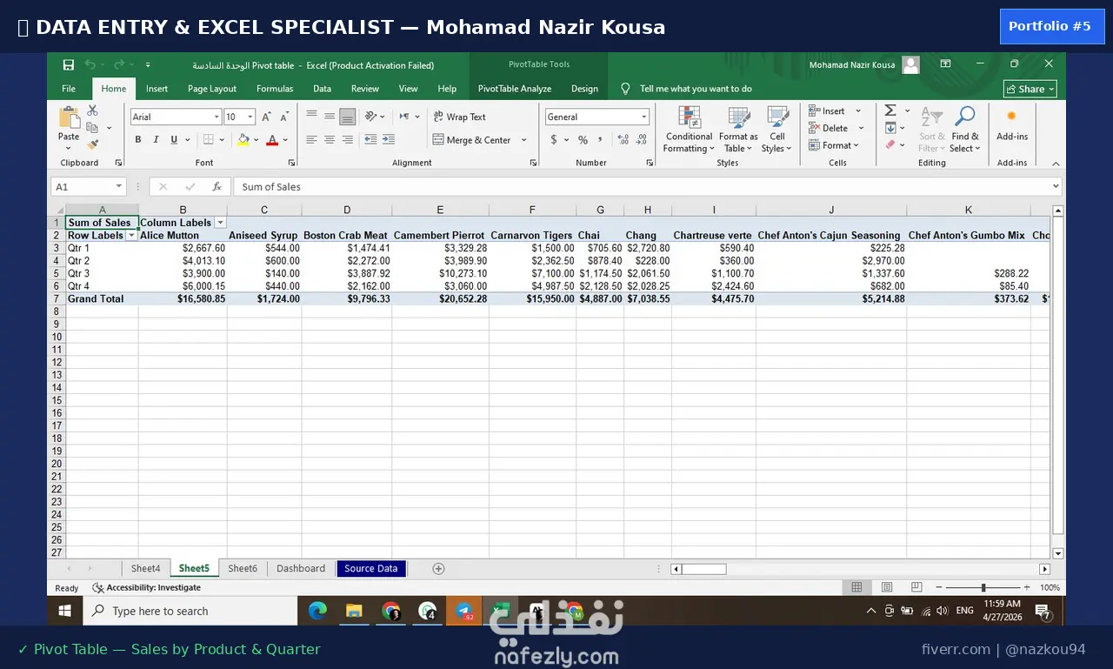The height and width of the screenshot is (669, 1113).
Task: Open File Explorer from the taskbar
Action: 354,611
